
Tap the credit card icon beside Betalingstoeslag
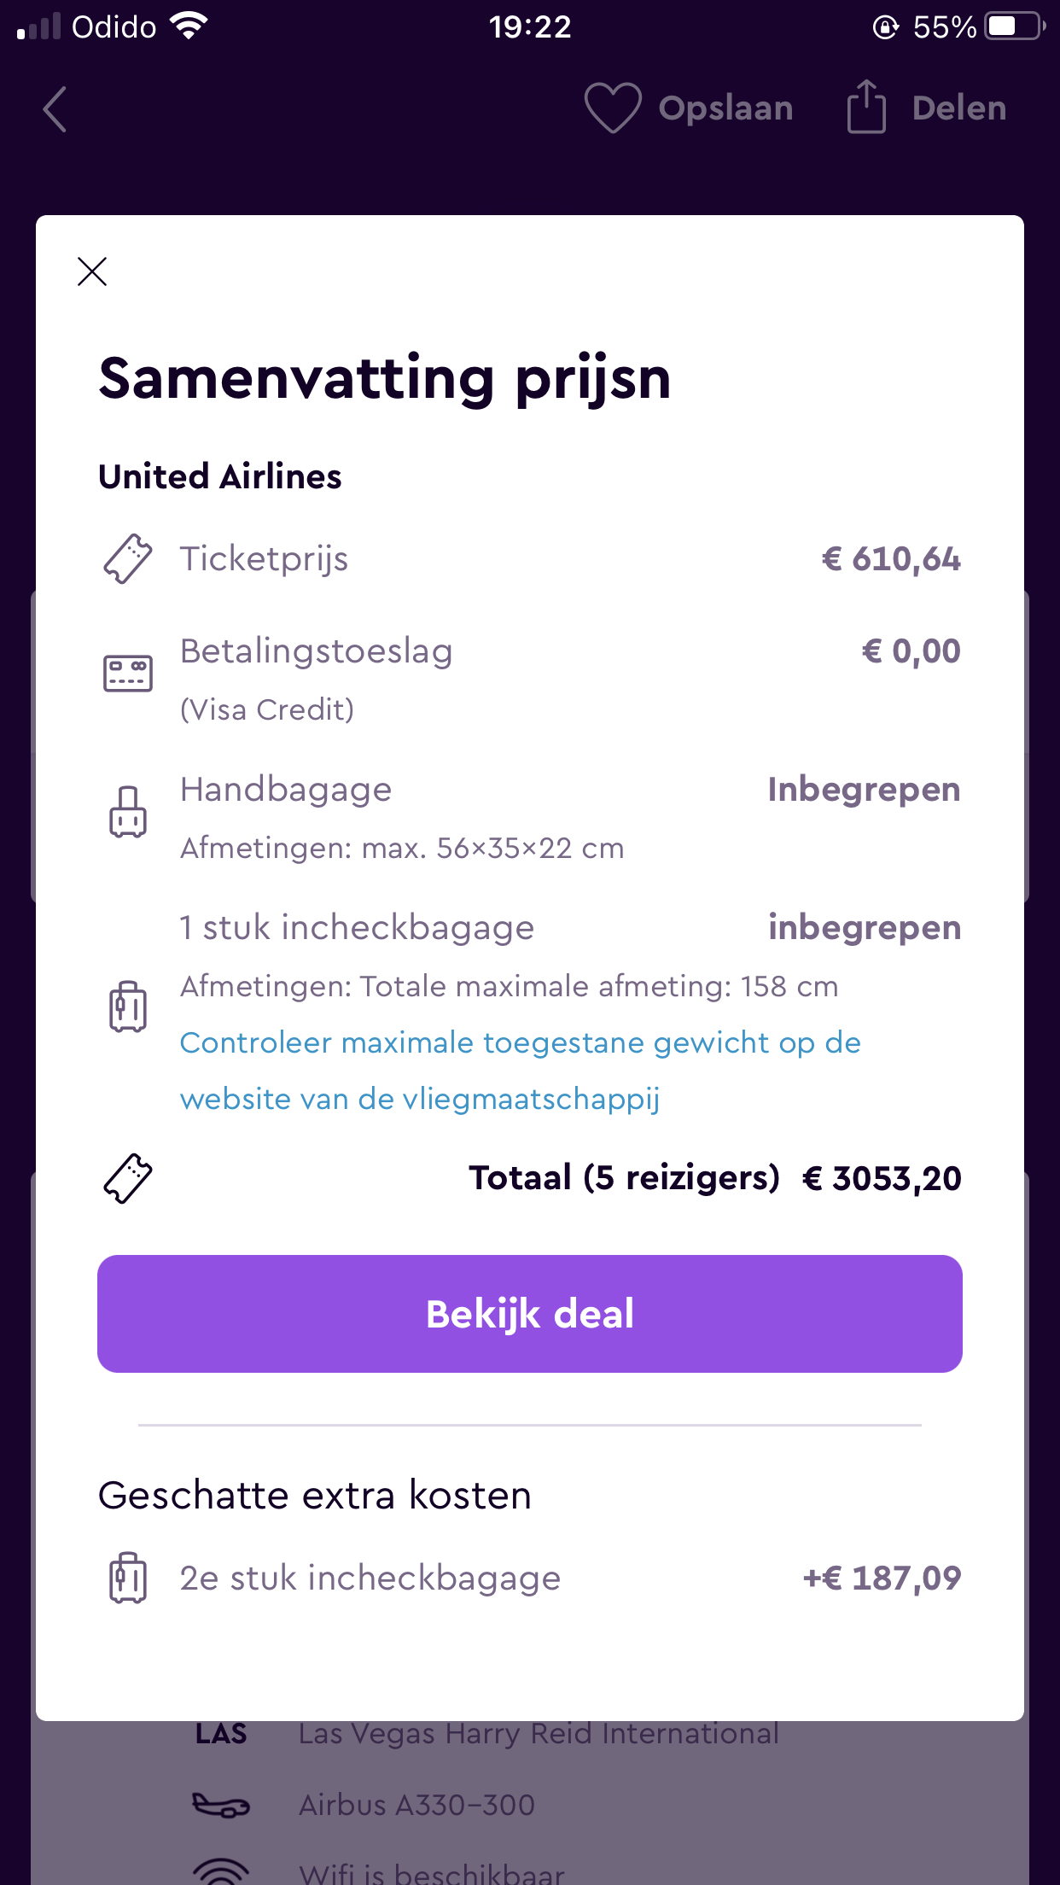point(128,674)
